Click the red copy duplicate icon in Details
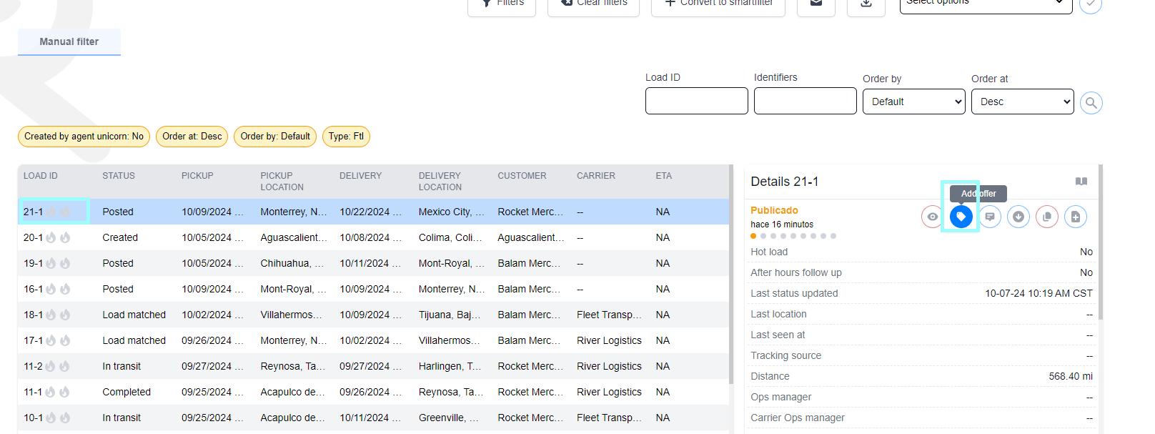This screenshot has width=1155, height=434. [x=1046, y=217]
